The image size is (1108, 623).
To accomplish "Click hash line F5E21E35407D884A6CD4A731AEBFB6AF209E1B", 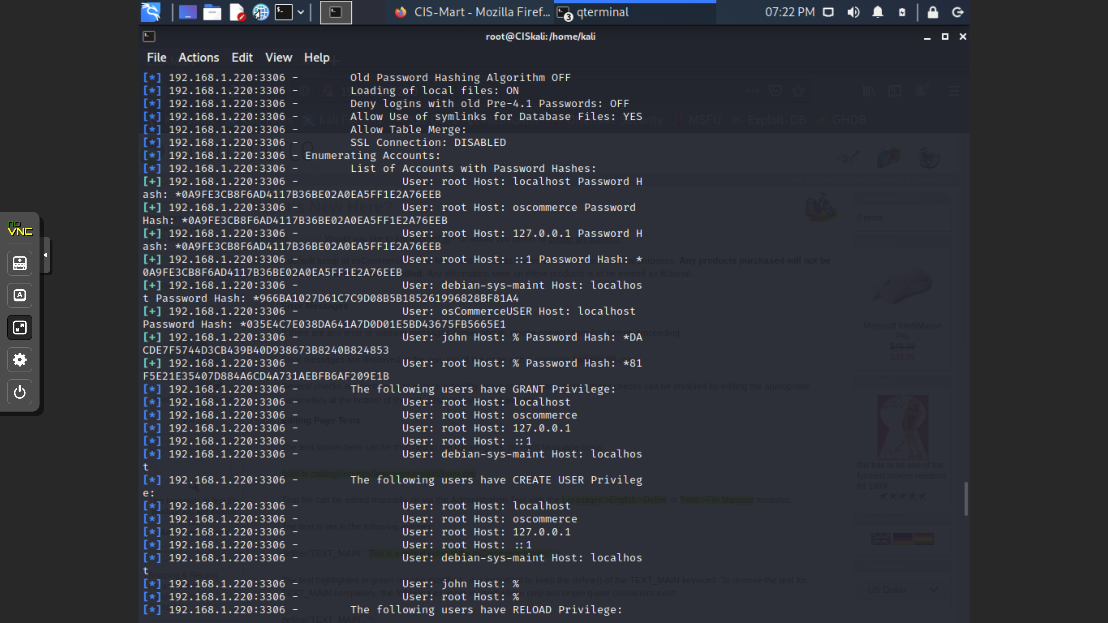I will [x=266, y=376].
